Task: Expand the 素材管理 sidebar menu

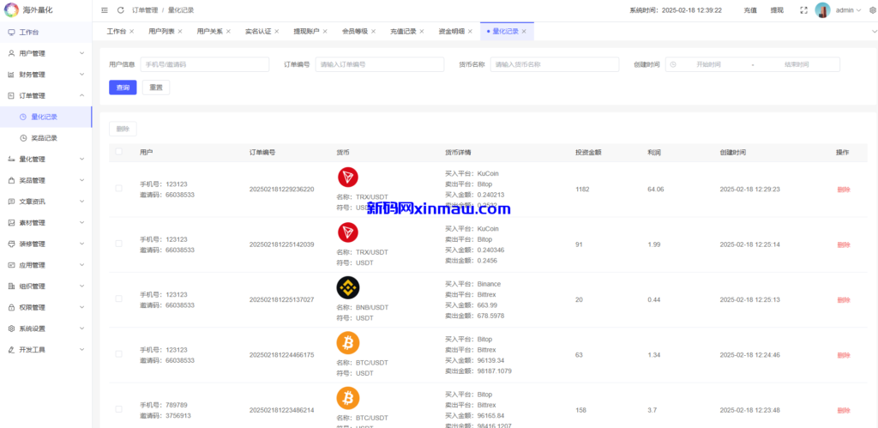Action: pyautogui.click(x=46, y=222)
